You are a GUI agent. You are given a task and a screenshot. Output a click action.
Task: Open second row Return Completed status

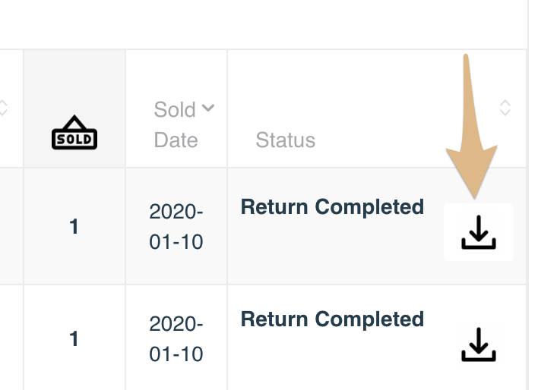[332, 319]
